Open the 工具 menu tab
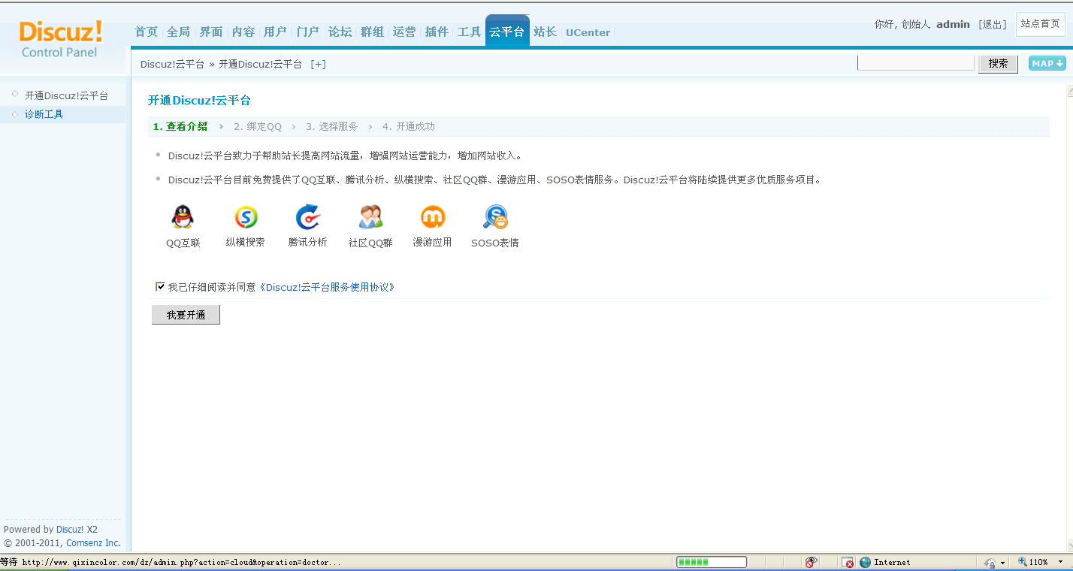Screen dimensions: 1073x571 point(469,32)
